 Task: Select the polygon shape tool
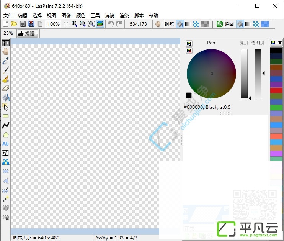6,134
